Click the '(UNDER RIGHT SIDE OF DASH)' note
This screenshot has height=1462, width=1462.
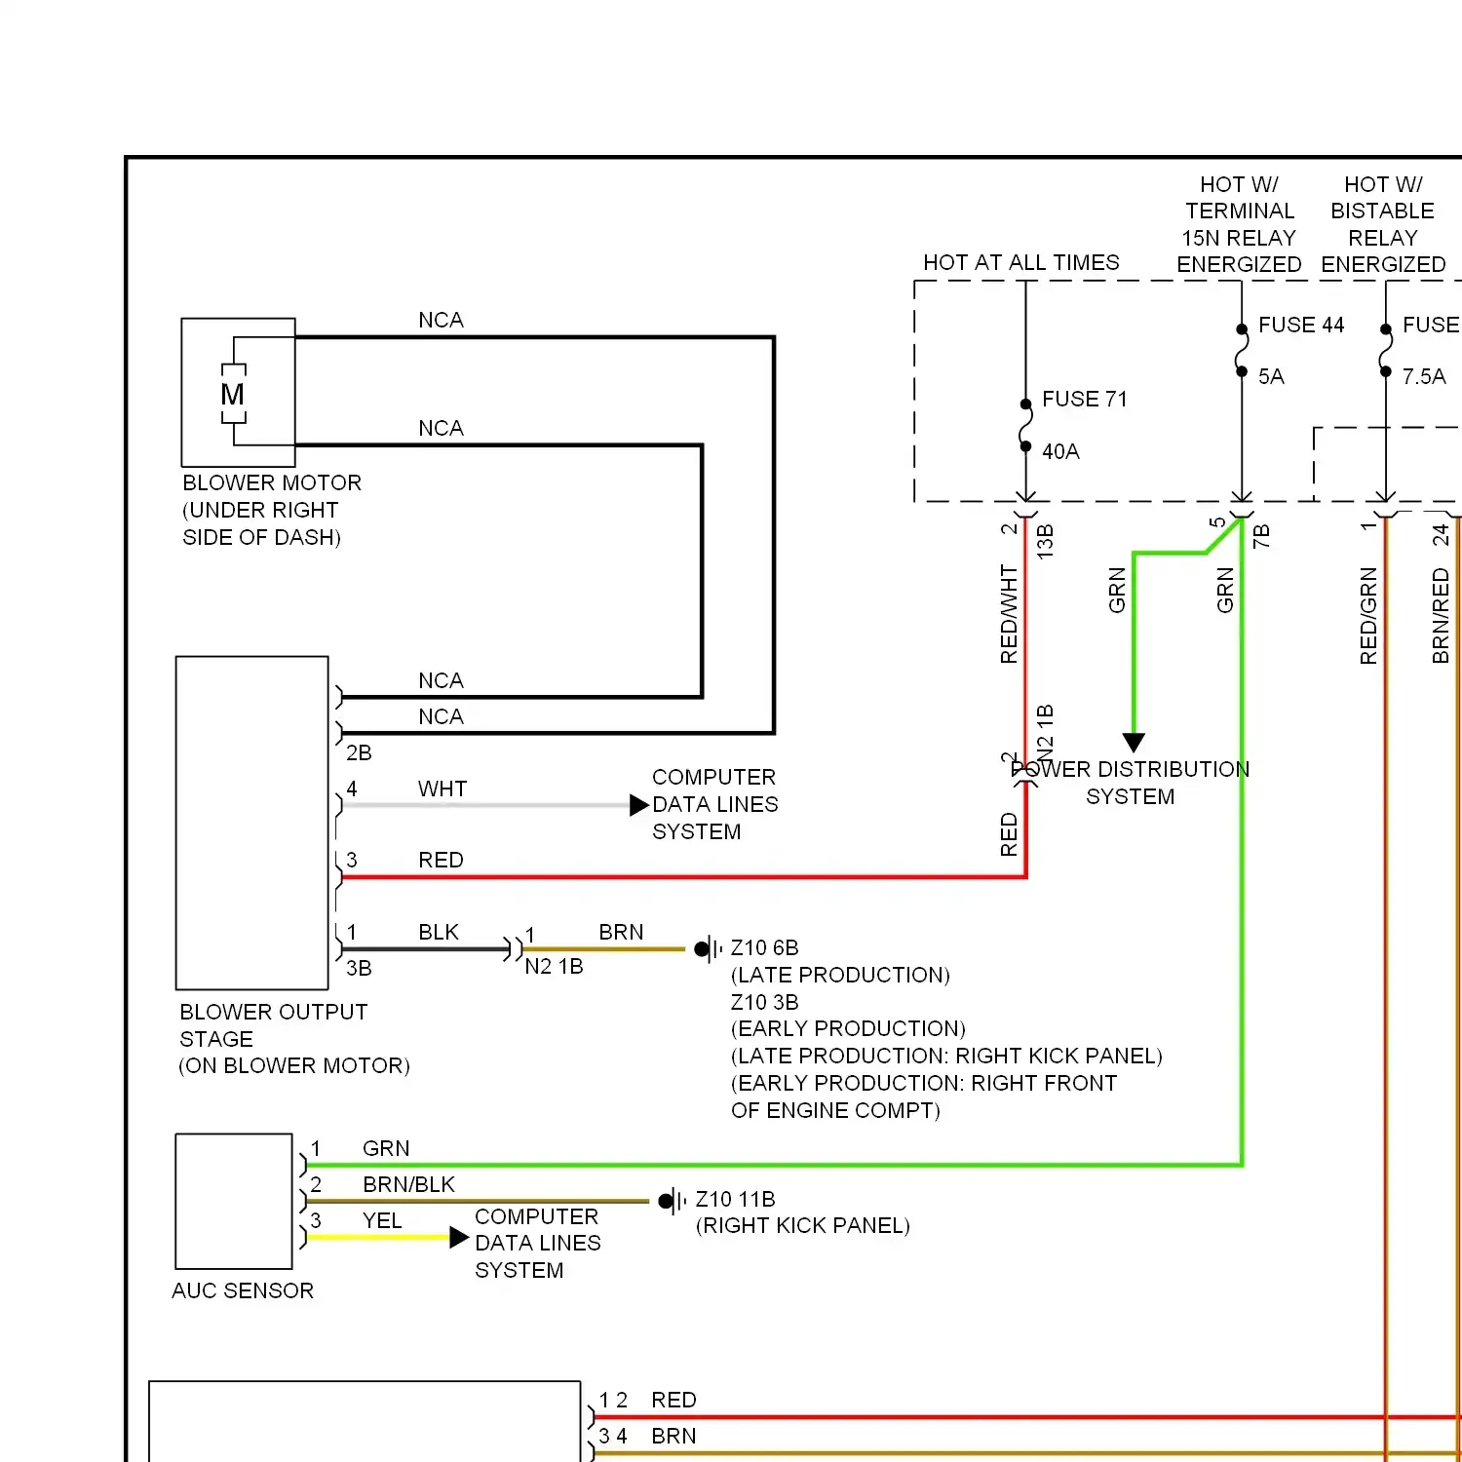pyautogui.click(x=261, y=524)
